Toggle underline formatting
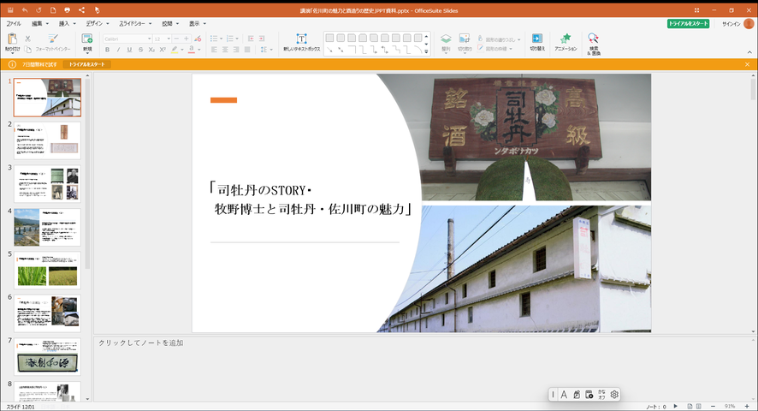 (129, 50)
